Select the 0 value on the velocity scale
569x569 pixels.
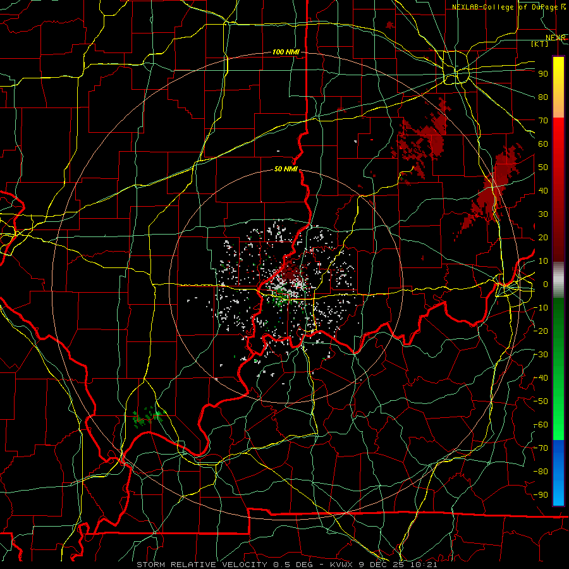click(x=546, y=284)
